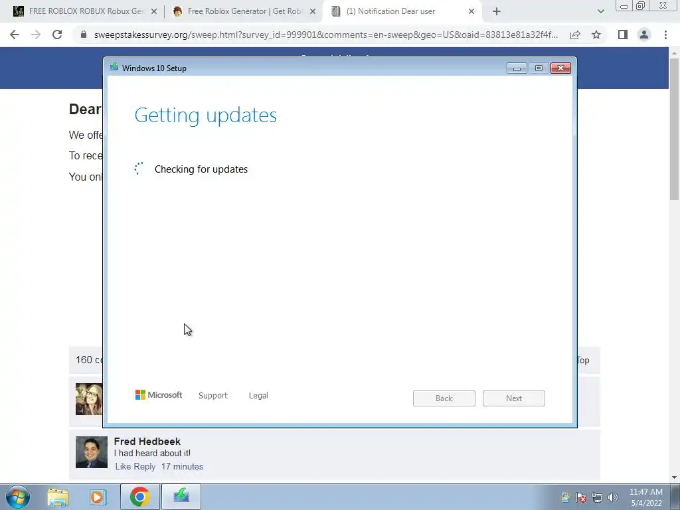680x510 pixels.
Task: Click 'I had heard about it!' comment
Action: [x=152, y=453]
